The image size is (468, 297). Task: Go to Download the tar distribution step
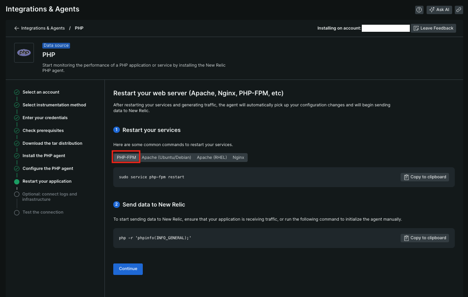tap(52, 143)
